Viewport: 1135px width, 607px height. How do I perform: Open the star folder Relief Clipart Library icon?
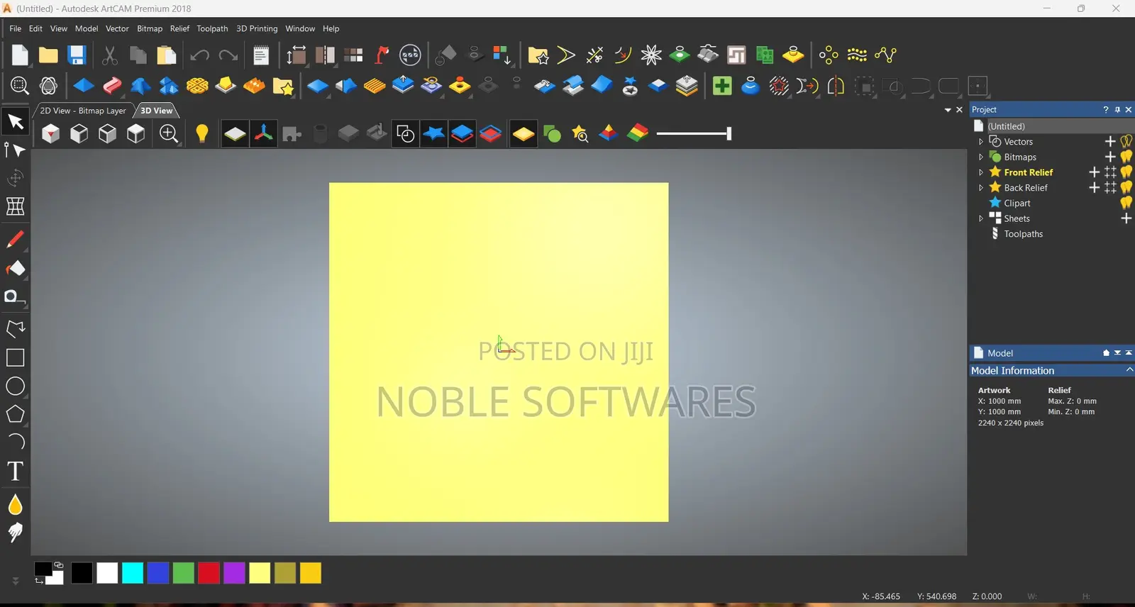[x=282, y=86]
